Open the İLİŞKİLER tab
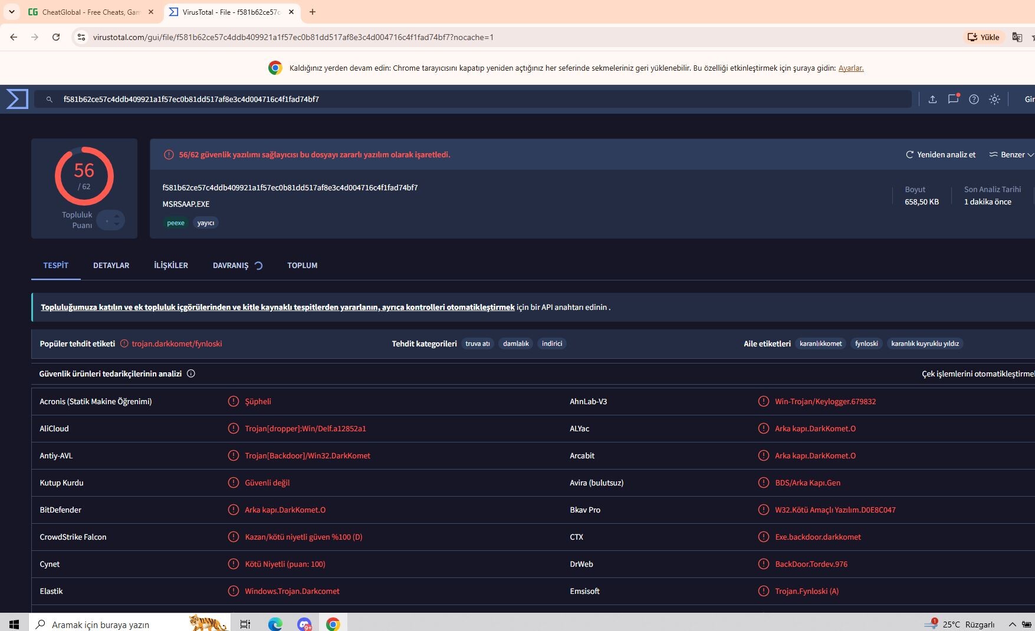 coord(171,265)
